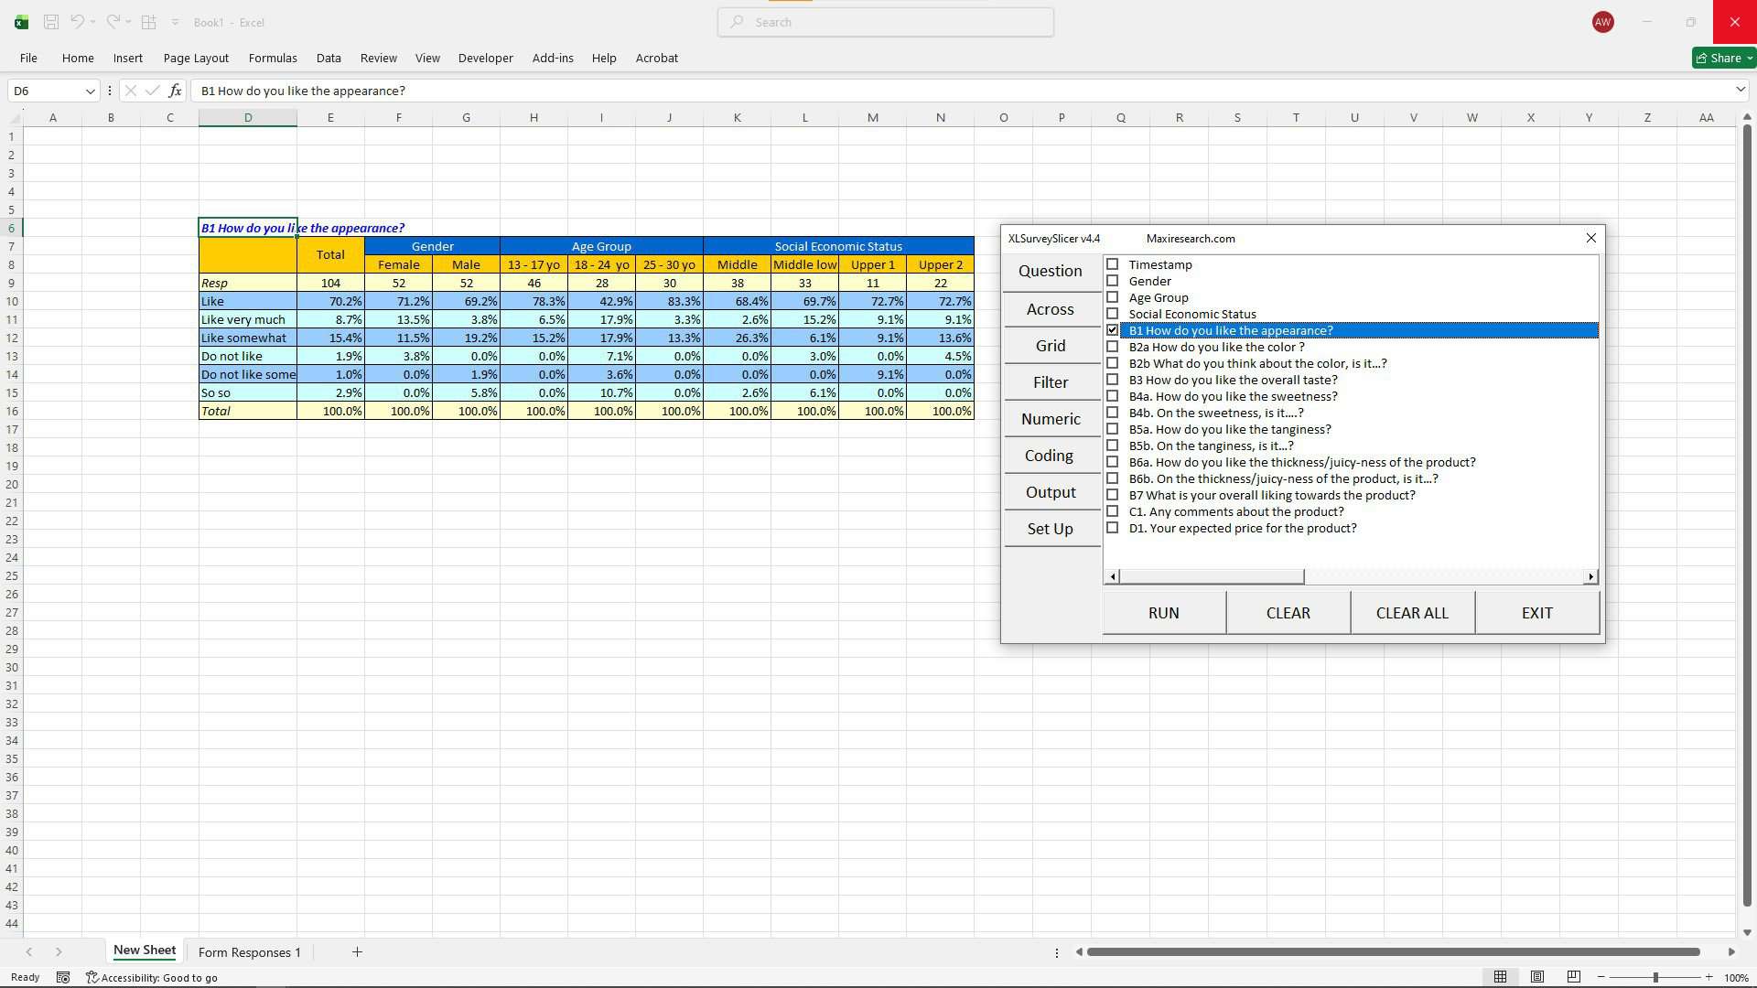Click the EXIT button
The height and width of the screenshot is (988, 1757).
1537,613
